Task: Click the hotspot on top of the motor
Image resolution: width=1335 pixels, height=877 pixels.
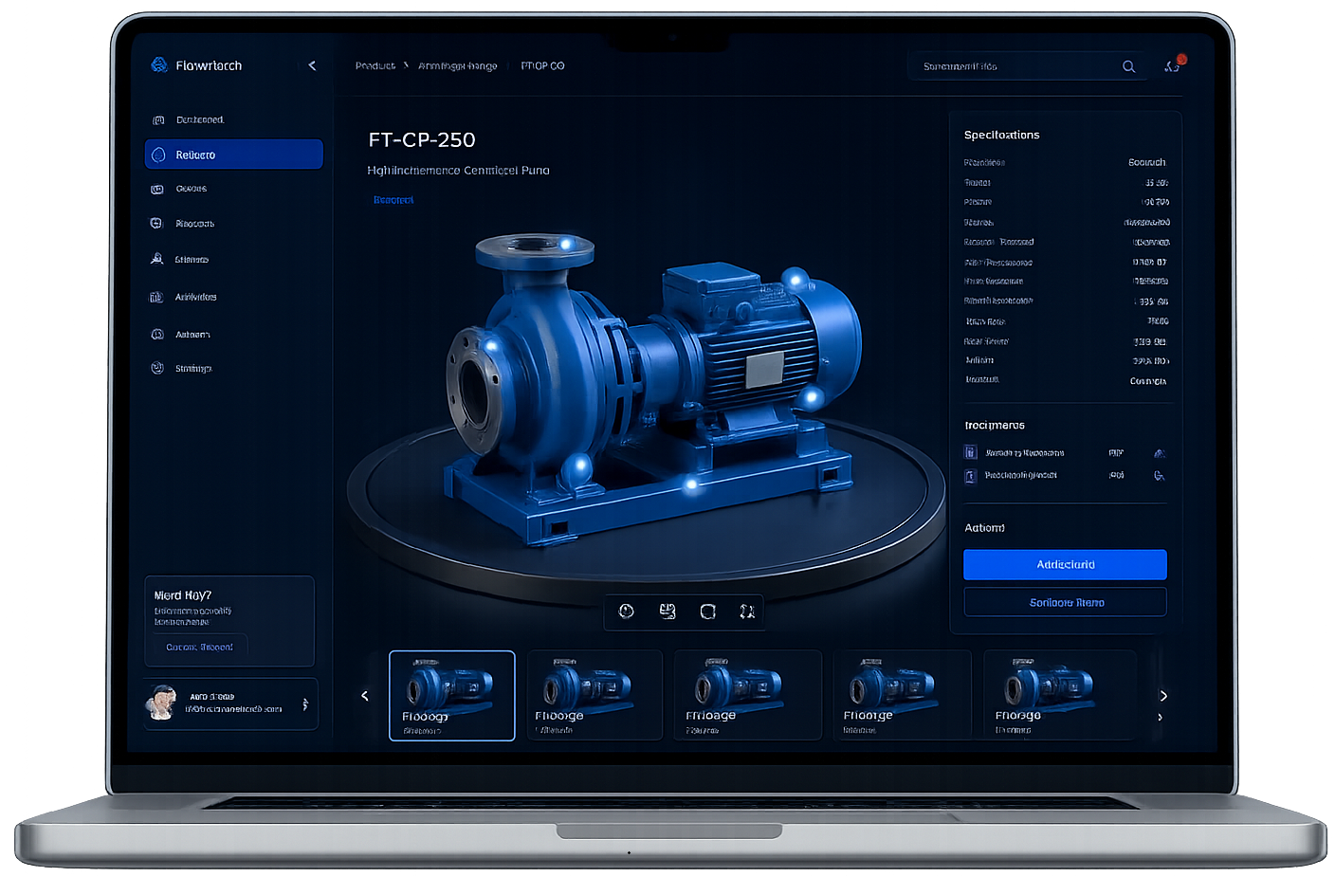Action: [x=796, y=279]
